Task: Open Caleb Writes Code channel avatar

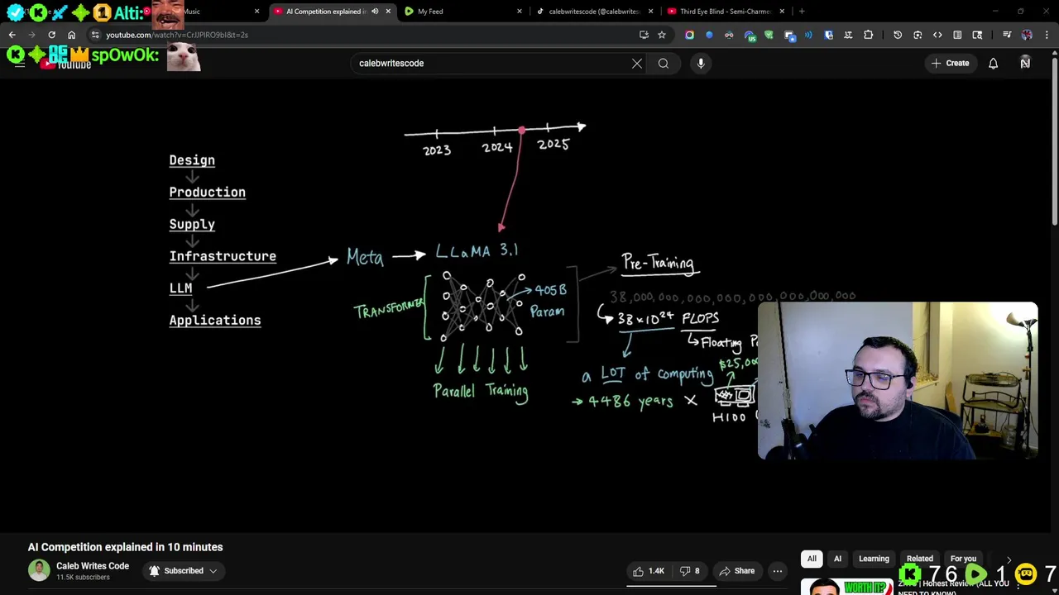Action: tap(39, 570)
